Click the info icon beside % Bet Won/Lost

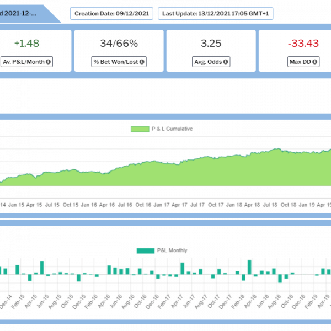click(142, 62)
